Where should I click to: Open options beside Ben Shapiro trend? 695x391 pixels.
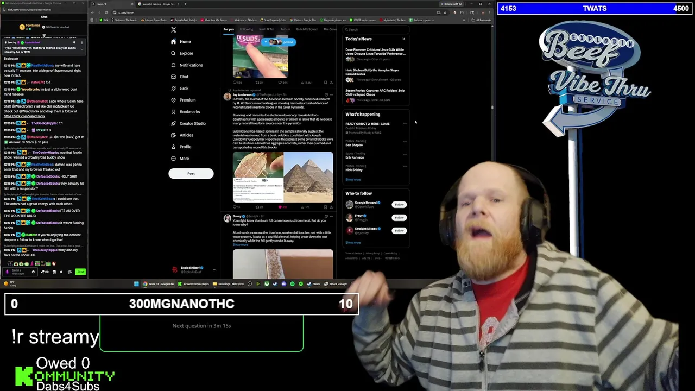coord(405,142)
